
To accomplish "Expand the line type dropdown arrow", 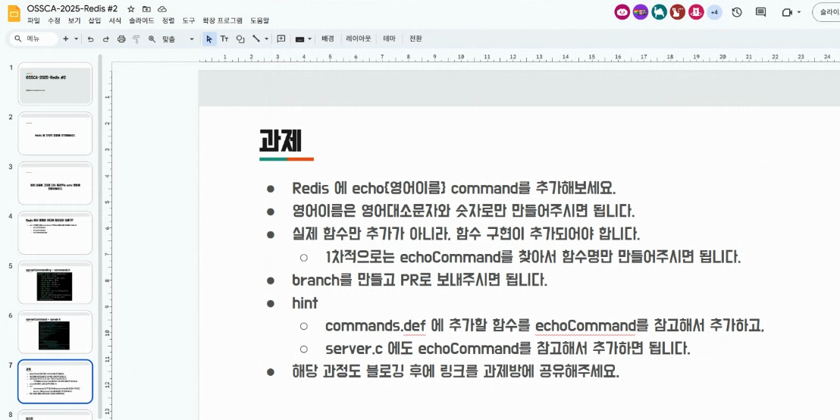I will [266, 39].
